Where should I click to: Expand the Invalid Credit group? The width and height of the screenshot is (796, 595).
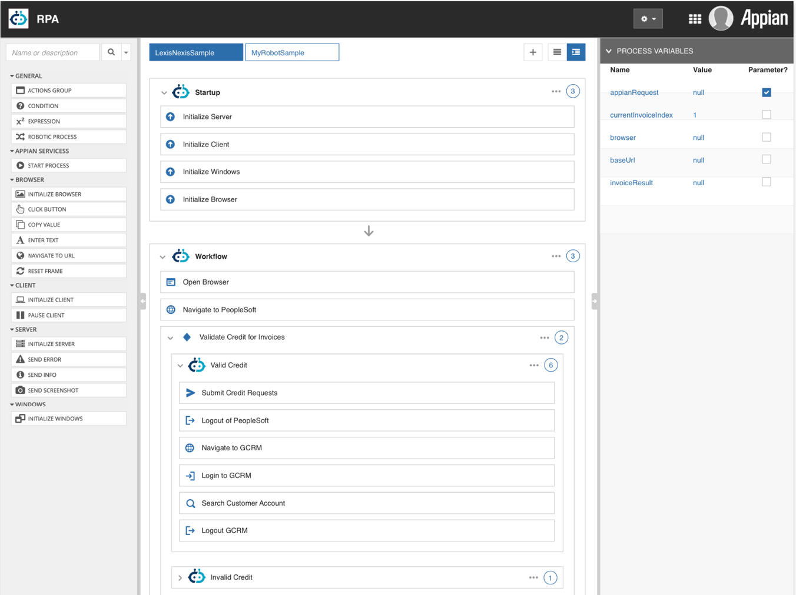tap(180, 577)
